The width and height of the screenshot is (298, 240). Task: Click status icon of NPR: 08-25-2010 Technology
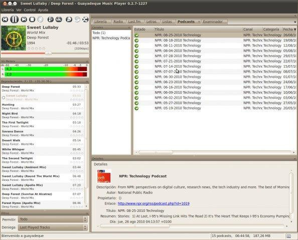click(136, 35)
